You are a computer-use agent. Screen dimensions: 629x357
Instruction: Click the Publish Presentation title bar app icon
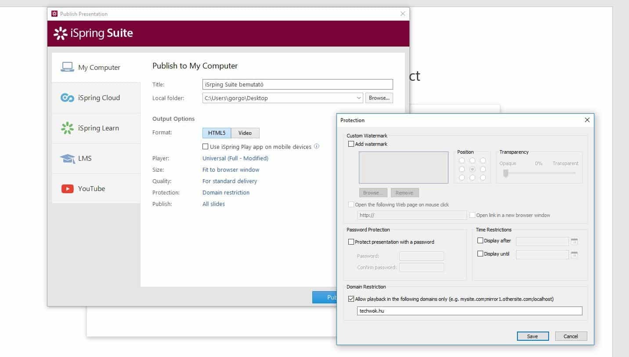pyautogui.click(x=54, y=14)
